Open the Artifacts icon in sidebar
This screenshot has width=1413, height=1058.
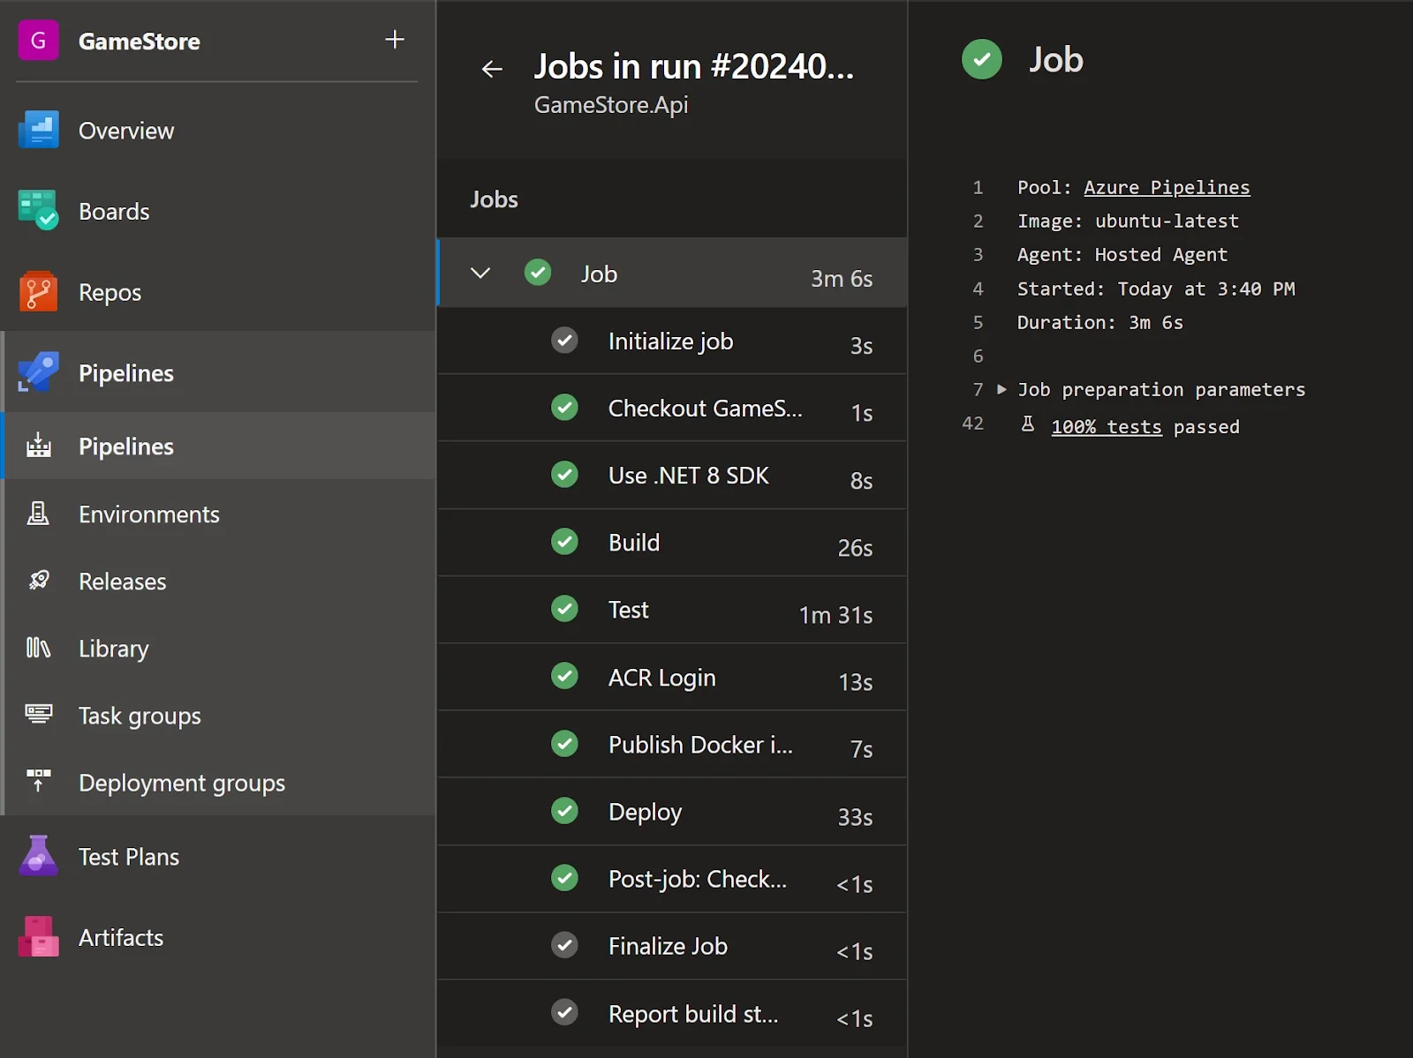[38, 937]
